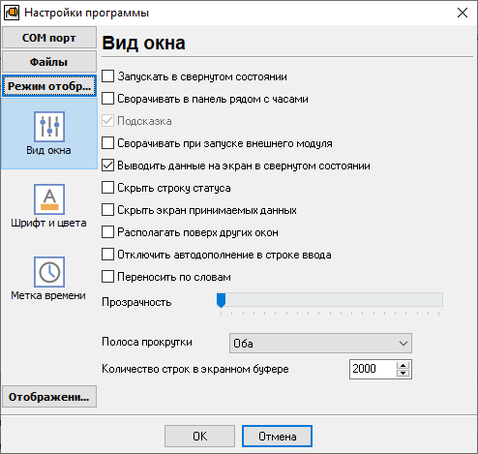Click the OK button
The image size is (478, 454).
coord(199,437)
